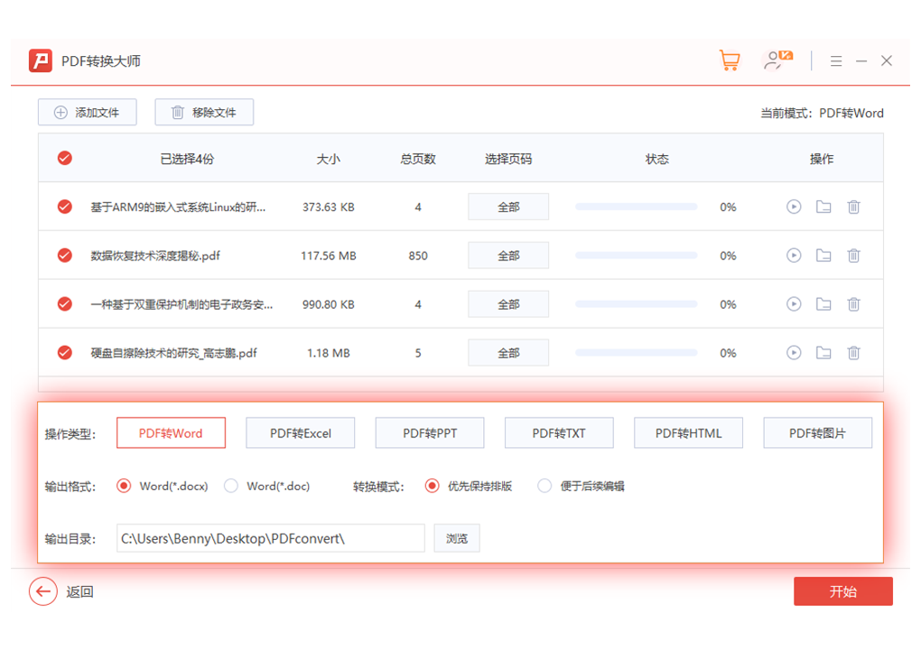
Task: Switch to PDF转Excel operation type
Action: (301, 433)
